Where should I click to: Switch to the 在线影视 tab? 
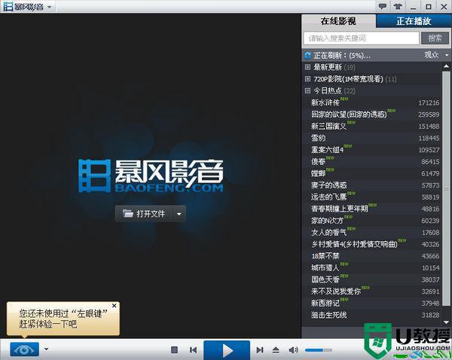point(338,21)
